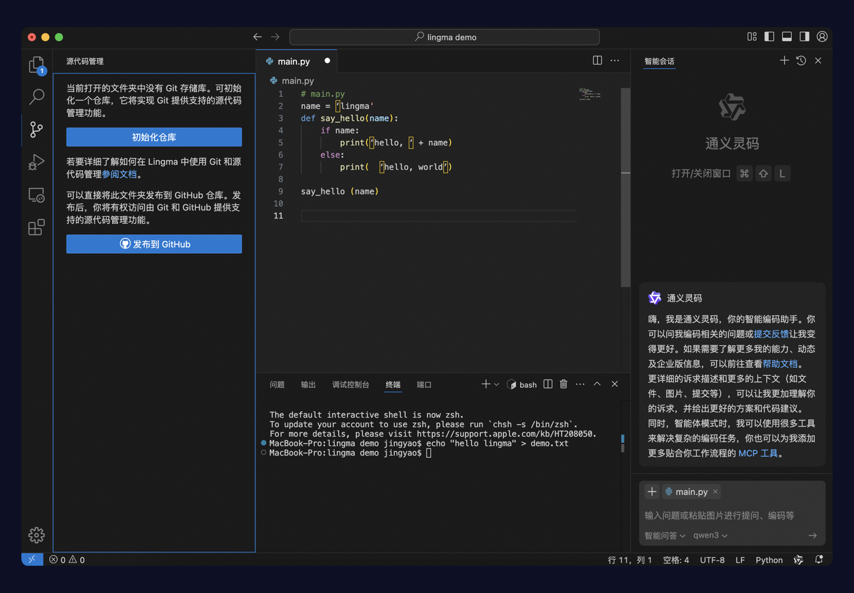Open Lingma chat history

point(801,60)
